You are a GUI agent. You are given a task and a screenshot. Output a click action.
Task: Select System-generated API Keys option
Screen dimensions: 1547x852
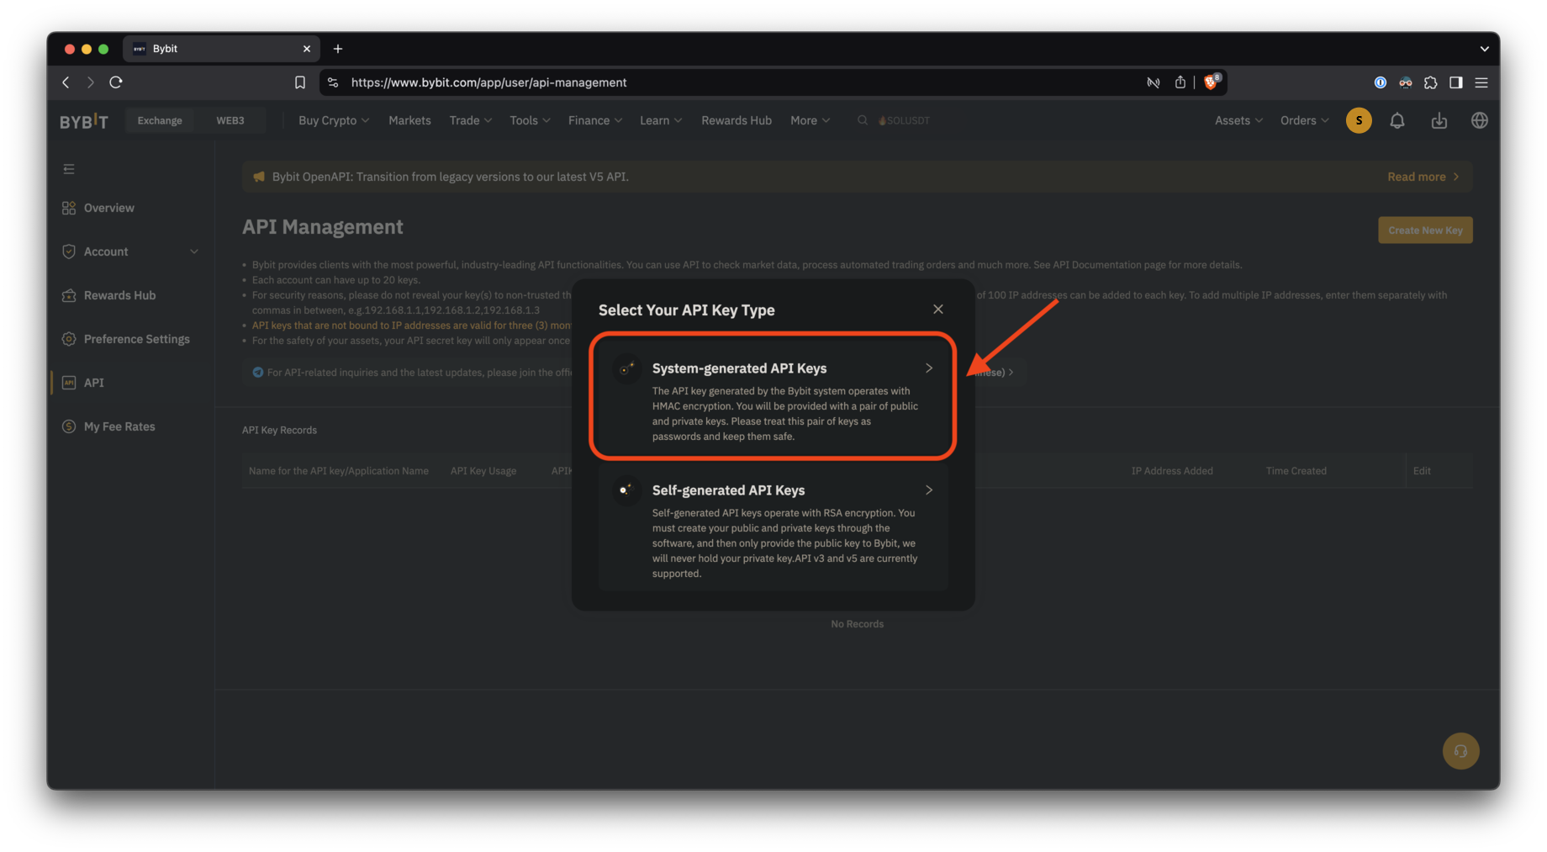coord(773,396)
